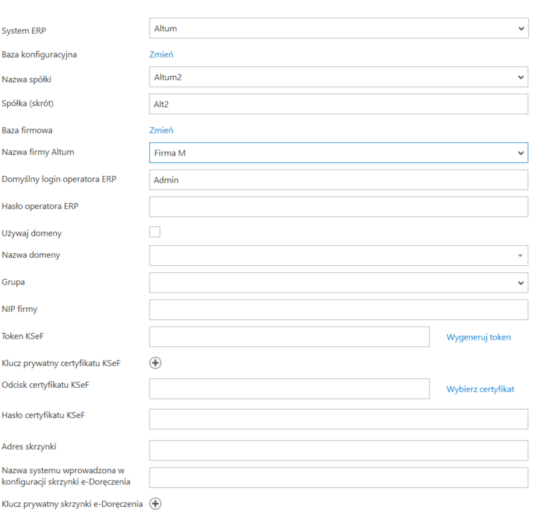Click Zmień link for Baza firmowa

161,130
